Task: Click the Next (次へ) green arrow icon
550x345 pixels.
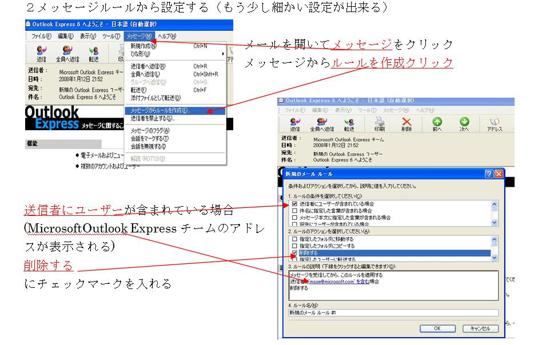Action: pyautogui.click(x=464, y=125)
